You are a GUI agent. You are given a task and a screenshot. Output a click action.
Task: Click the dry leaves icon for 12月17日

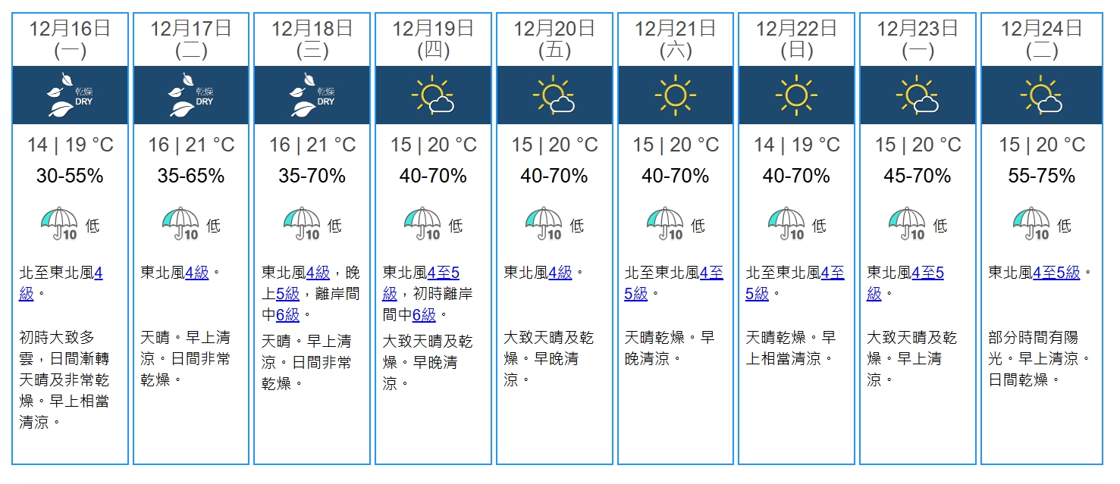pyautogui.click(x=191, y=95)
